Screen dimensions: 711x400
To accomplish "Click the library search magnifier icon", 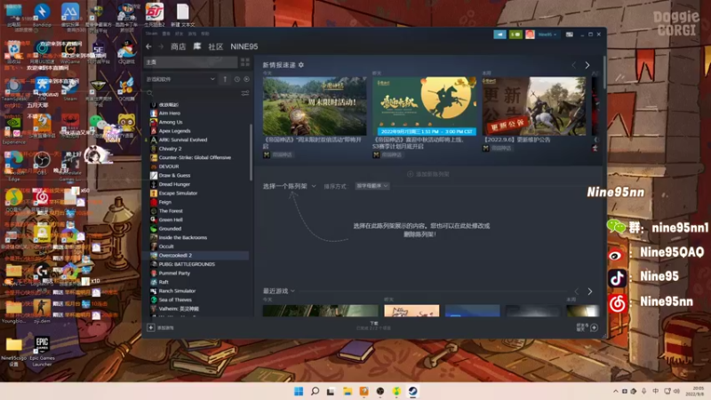I will pos(149,93).
